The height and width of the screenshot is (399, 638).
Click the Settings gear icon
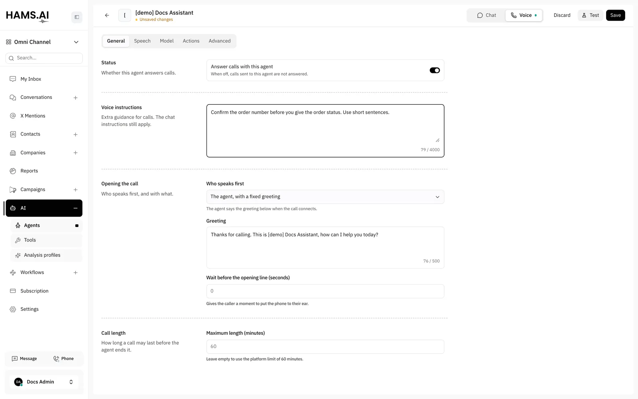[13, 309]
